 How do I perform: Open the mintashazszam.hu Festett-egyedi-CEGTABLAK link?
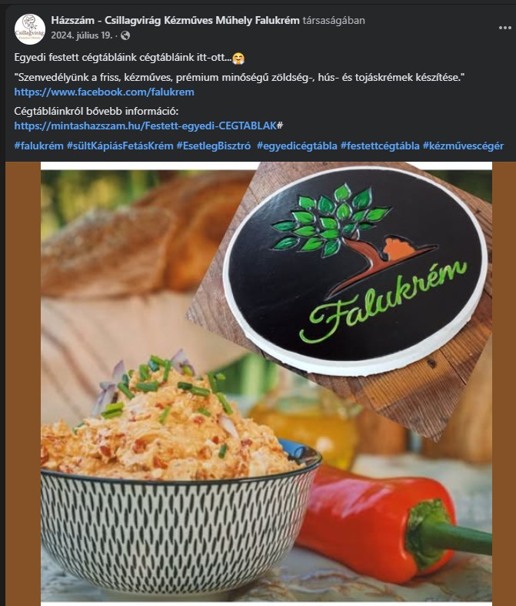[145, 126]
